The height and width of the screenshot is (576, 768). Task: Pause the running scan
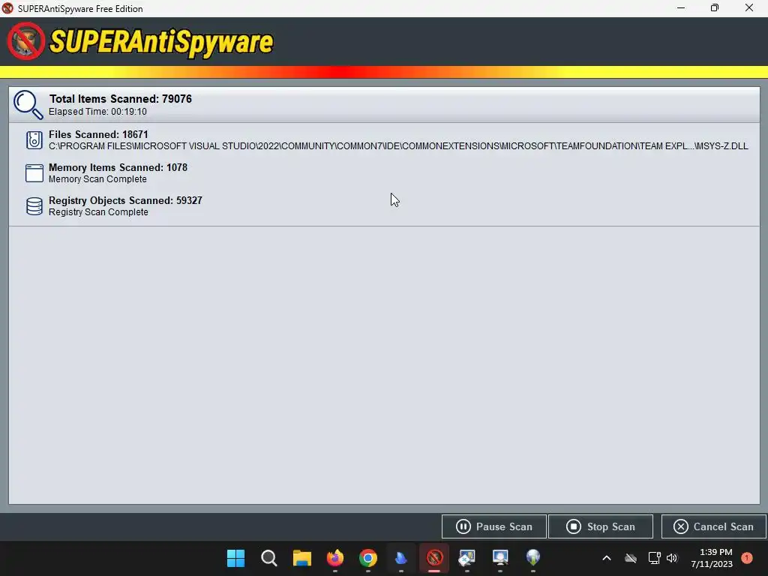pos(493,526)
